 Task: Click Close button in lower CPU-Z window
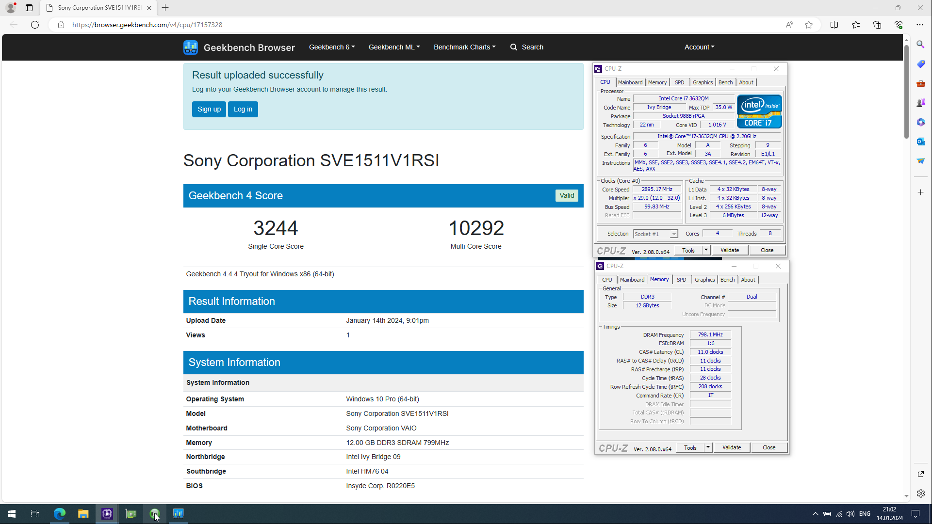769,447
